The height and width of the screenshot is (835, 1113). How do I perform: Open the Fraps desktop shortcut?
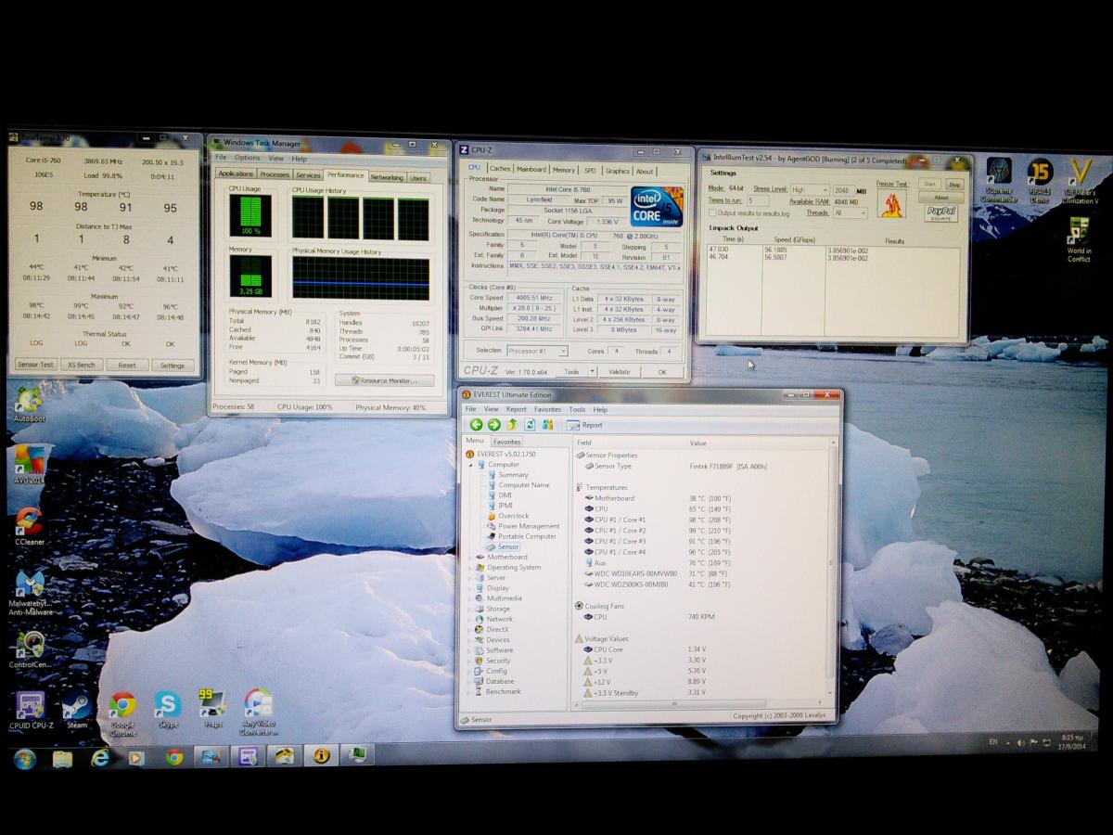(x=212, y=709)
